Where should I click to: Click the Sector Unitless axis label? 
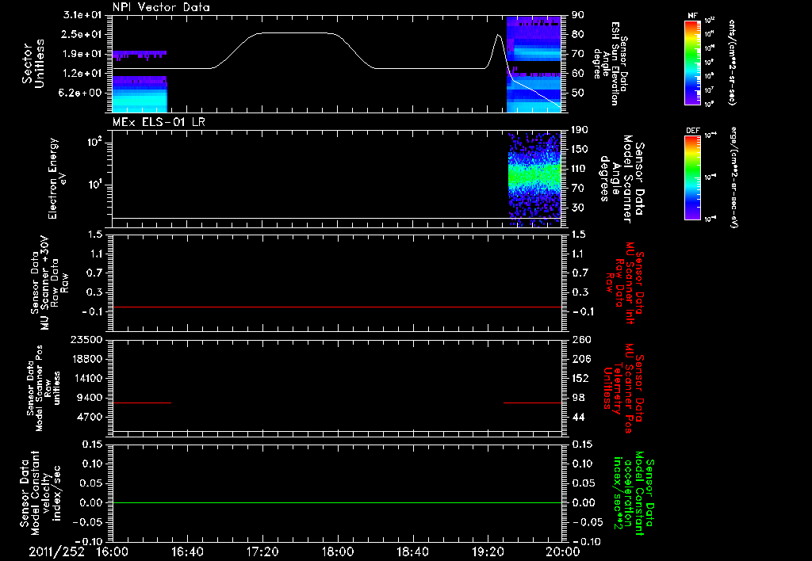coord(33,63)
